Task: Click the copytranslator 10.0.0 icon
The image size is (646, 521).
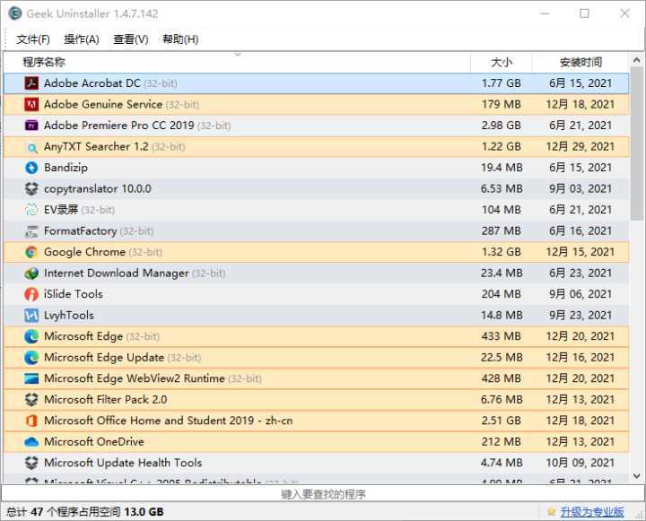Action: pos(31,188)
